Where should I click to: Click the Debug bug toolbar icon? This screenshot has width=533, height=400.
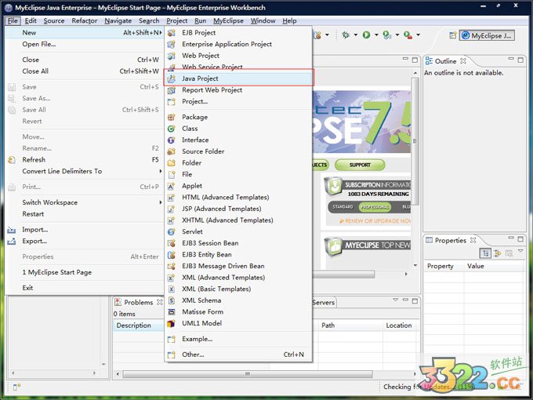click(x=346, y=35)
